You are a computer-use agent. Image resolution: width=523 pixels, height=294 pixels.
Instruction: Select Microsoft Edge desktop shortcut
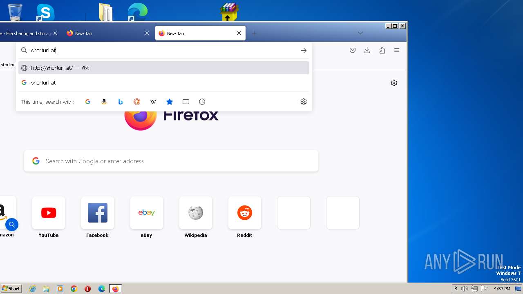[x=137, y=12]
